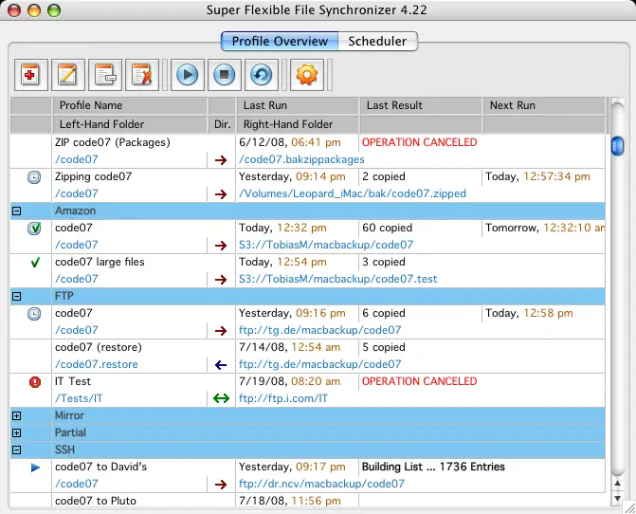Open program settings with the orange gear icon
The width and height of the screenshot is (636, 514).
pyautogui.click(x=307, y=75)
